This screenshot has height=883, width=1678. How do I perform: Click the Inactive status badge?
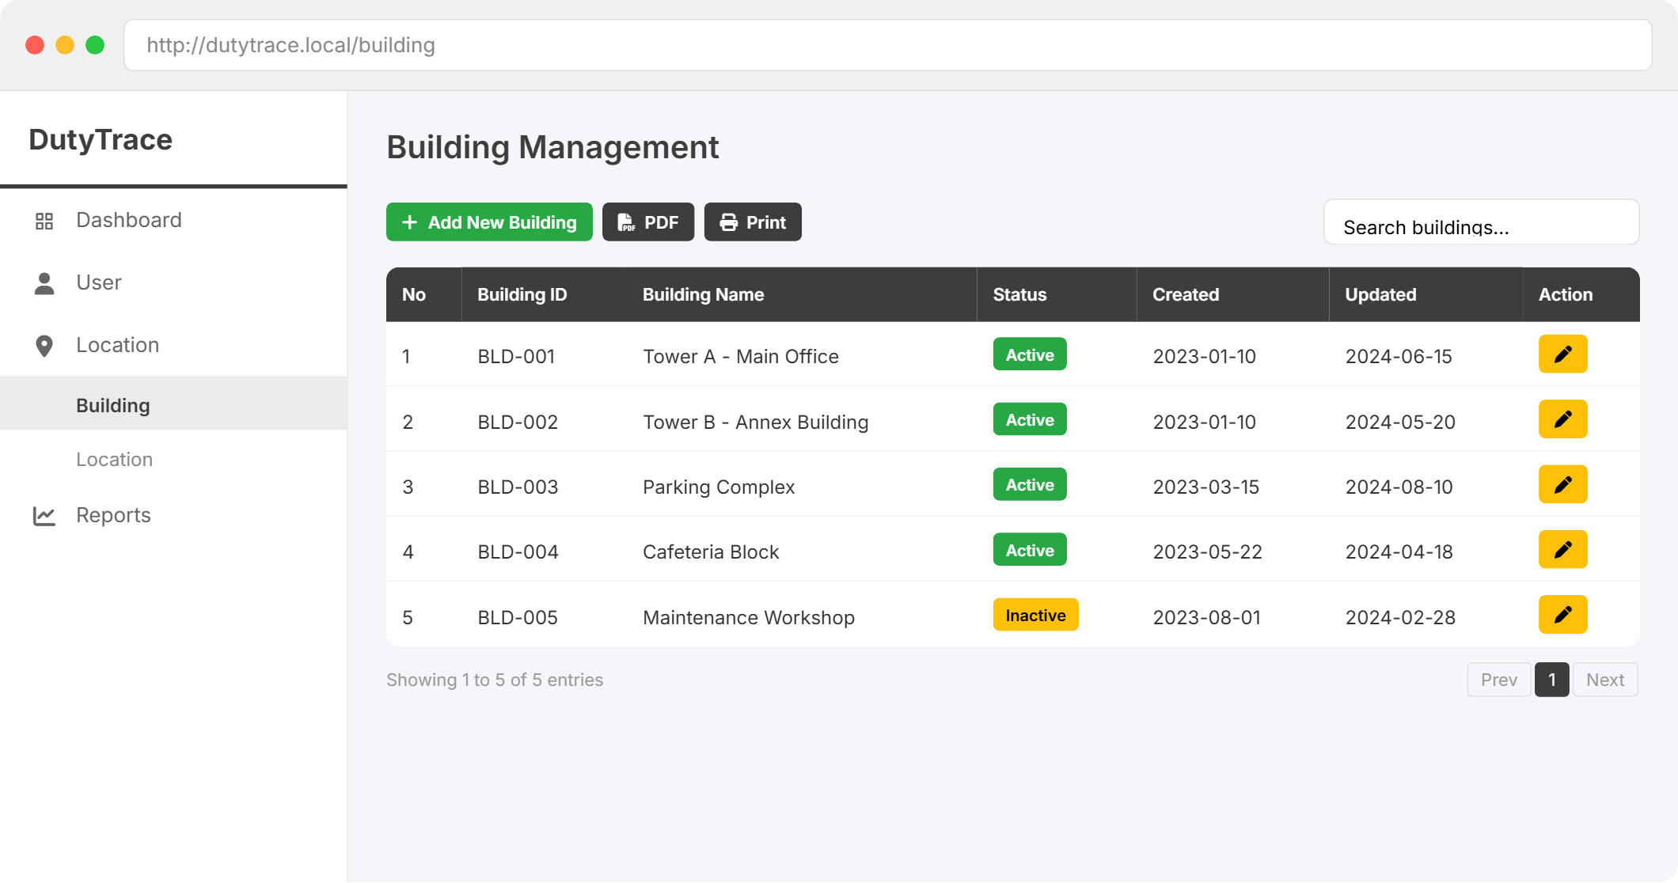(1035, 616)
